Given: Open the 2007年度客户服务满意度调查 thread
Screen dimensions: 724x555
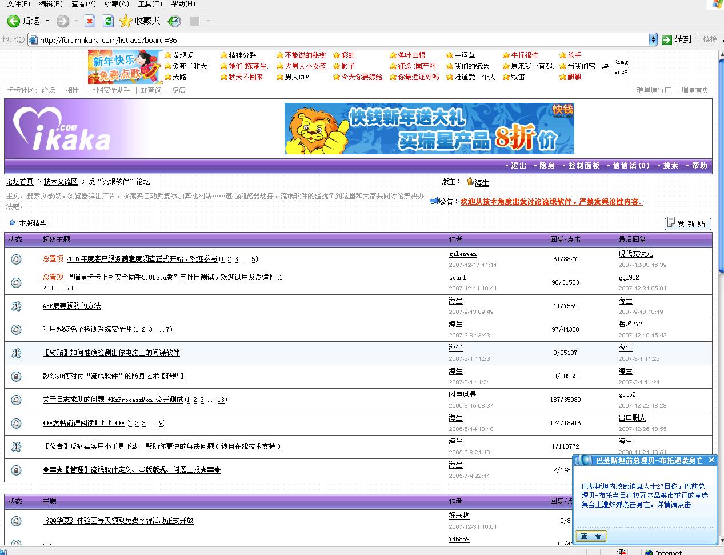Looking at the screenshot, I should coord(142,259).
